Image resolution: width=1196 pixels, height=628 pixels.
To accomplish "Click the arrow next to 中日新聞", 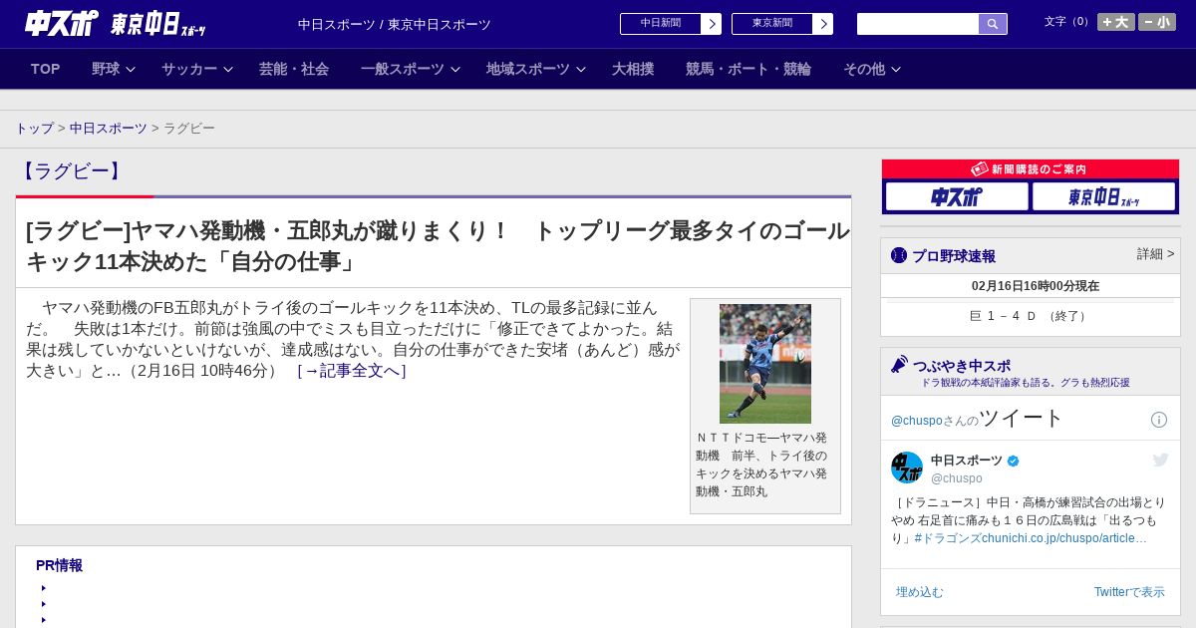I will coord(712,24).
